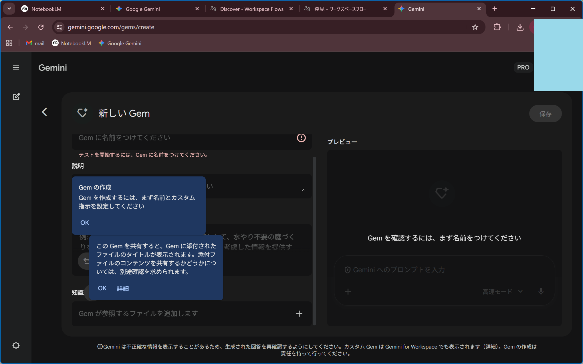Image resolution: width=583 pixels, height=364 pixels.
Task: Open the Google Gemini bookmark
Action: (120, 43)
